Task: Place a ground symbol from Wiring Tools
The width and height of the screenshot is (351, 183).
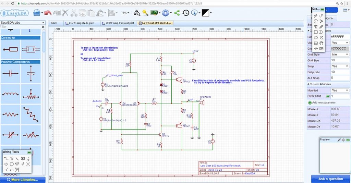Action: click(x=28, y=159)
